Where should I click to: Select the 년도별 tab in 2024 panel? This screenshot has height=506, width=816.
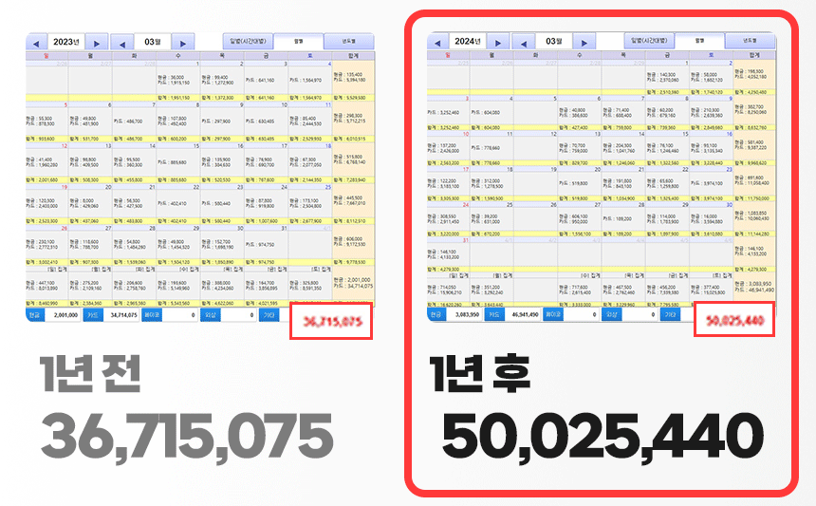pos(750,40)
